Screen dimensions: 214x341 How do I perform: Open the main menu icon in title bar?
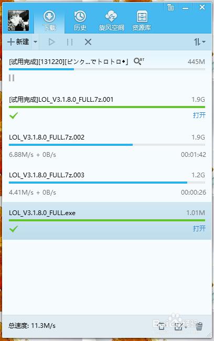click(170, 8)
